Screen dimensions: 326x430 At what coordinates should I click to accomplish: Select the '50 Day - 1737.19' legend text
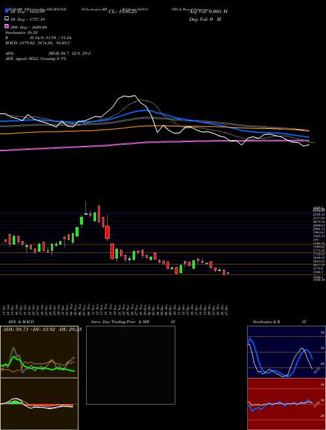point(28,19)
